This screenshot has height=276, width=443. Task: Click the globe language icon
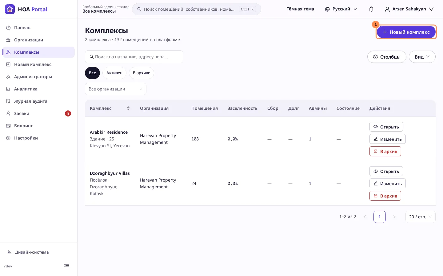[x=327, y=9]
